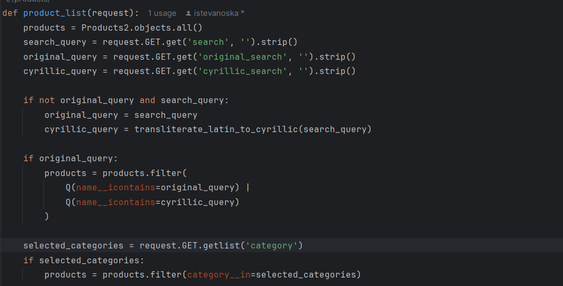Click the 'if original_query:' statement

coord(70,158)
